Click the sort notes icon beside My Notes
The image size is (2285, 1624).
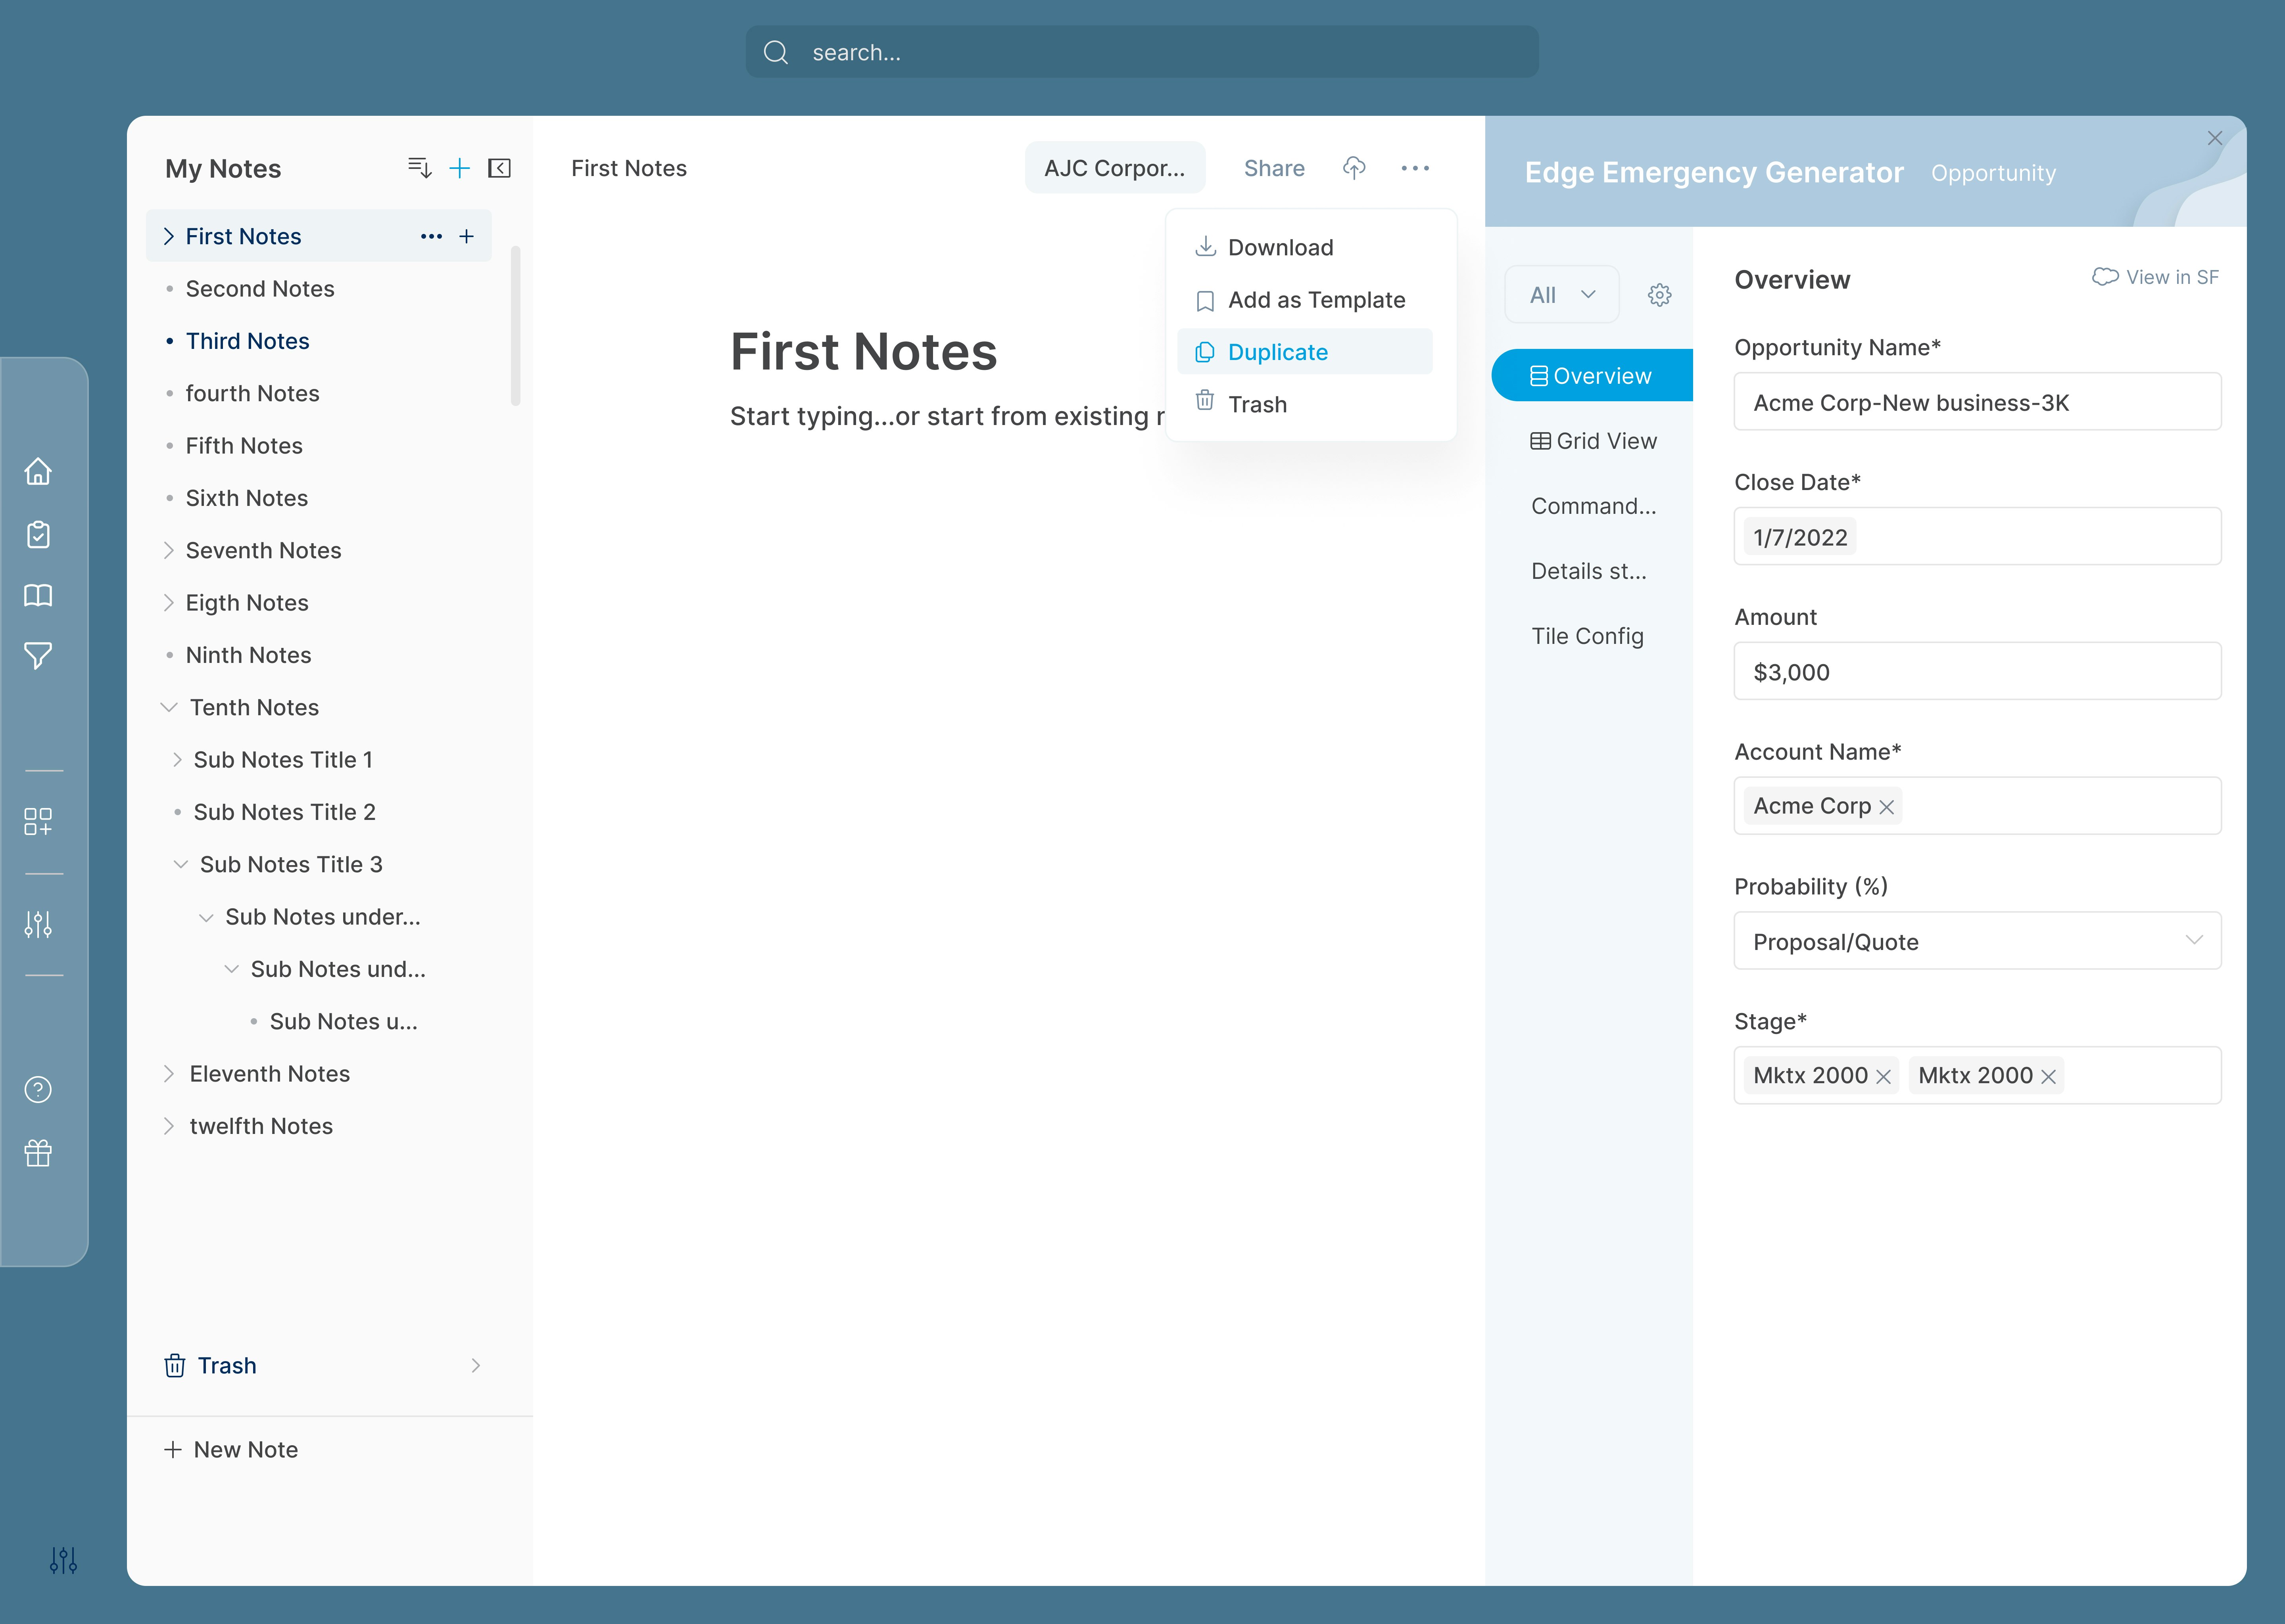tap(419, 168)
